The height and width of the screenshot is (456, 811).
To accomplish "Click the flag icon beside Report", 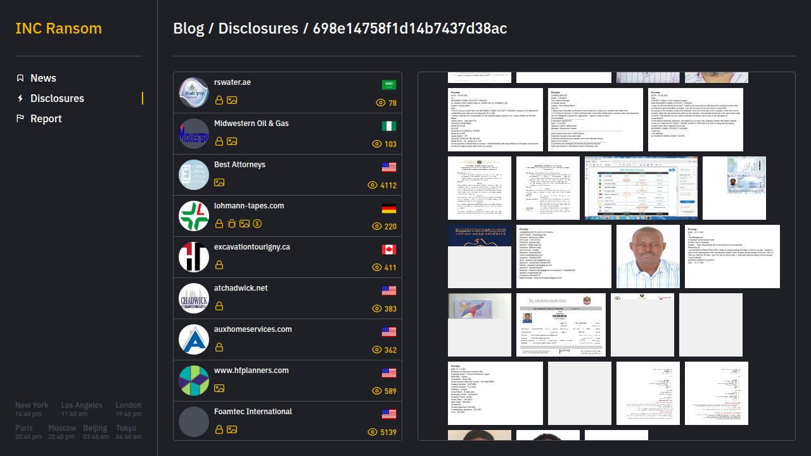I will coord(20,118).
